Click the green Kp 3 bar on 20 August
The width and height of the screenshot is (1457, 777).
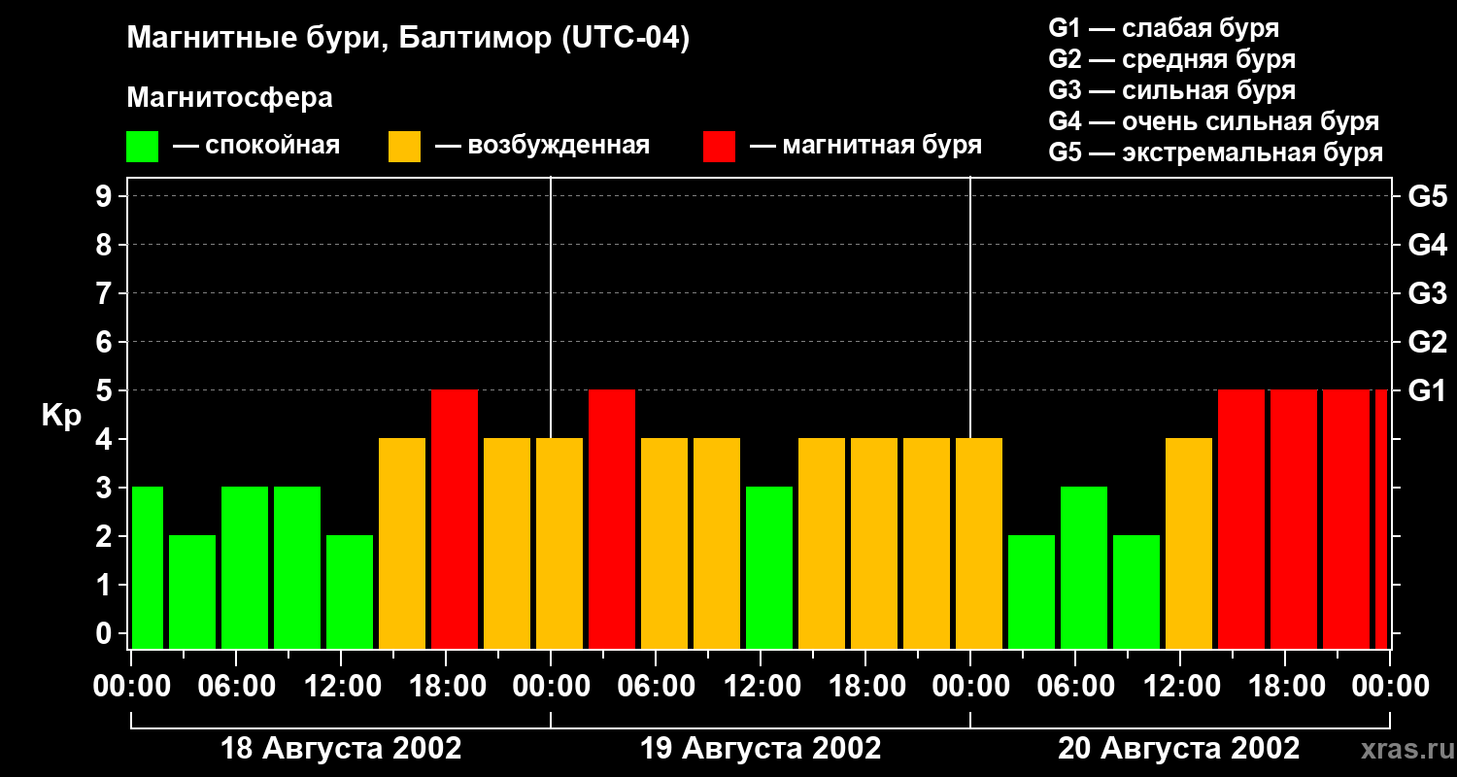(1084, 568)
